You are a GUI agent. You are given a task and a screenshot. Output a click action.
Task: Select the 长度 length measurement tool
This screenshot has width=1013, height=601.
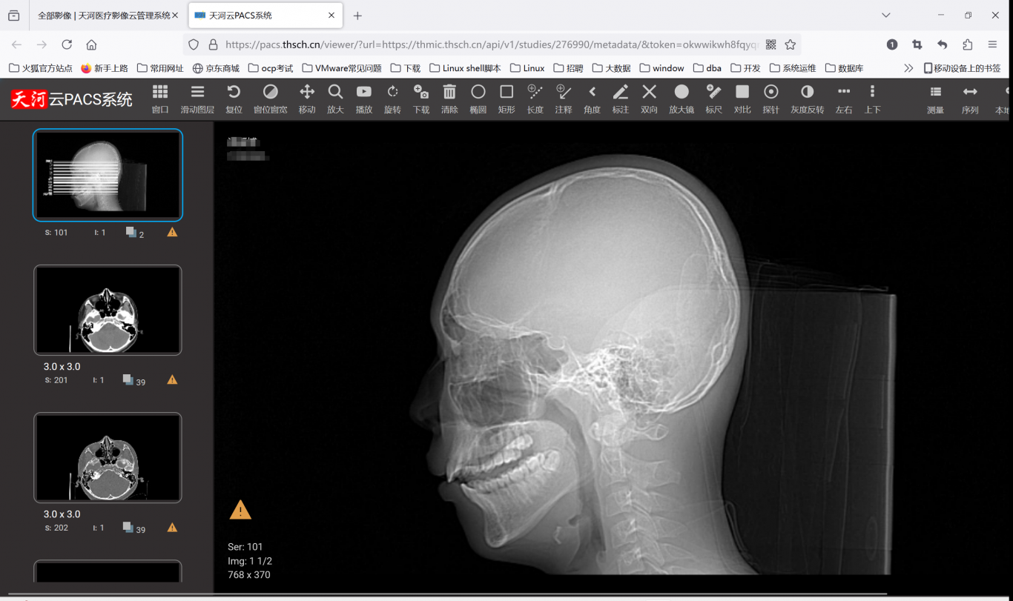pyautogui.click(x=535, y=99)
